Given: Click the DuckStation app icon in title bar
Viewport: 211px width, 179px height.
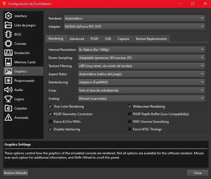Looking at the screenshot, I should coord(4,4).
